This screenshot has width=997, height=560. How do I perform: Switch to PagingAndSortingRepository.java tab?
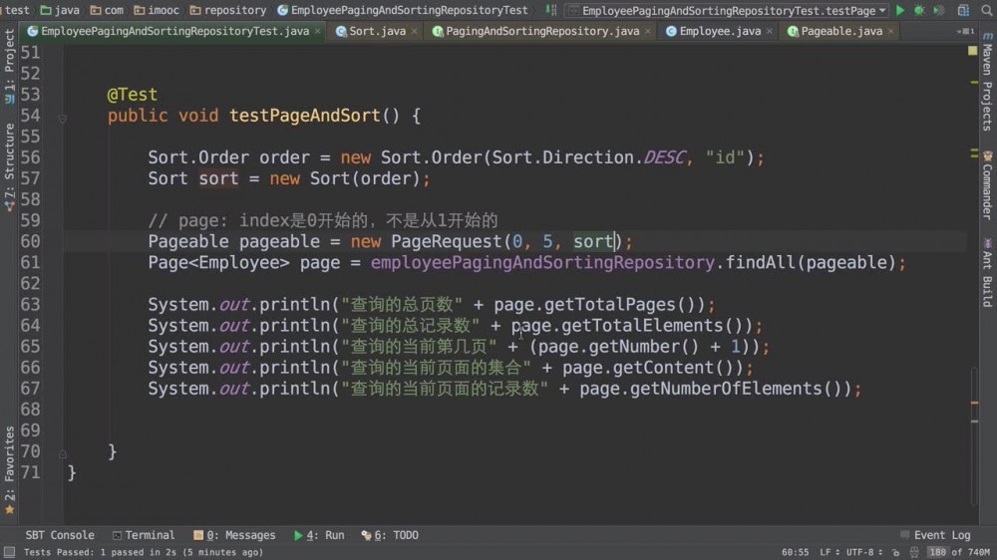point(541,31)
